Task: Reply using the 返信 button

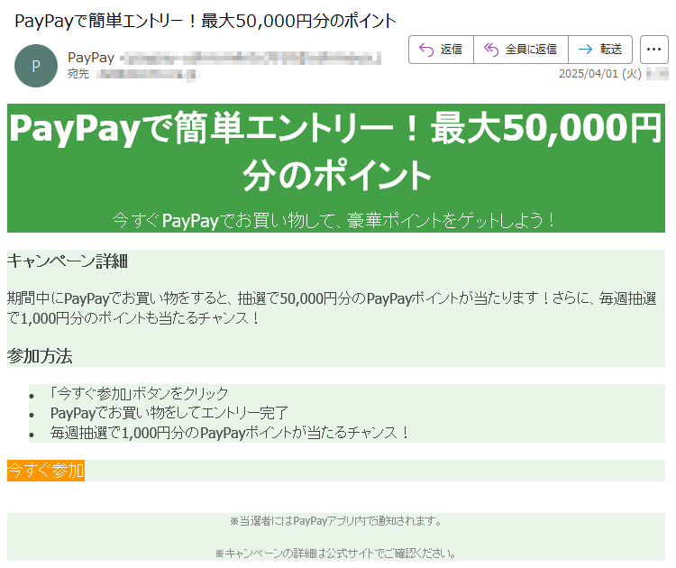Action: coord(441,50)
